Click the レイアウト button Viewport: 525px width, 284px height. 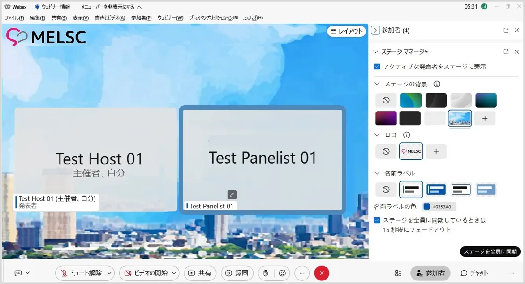(x=346, y=31)
